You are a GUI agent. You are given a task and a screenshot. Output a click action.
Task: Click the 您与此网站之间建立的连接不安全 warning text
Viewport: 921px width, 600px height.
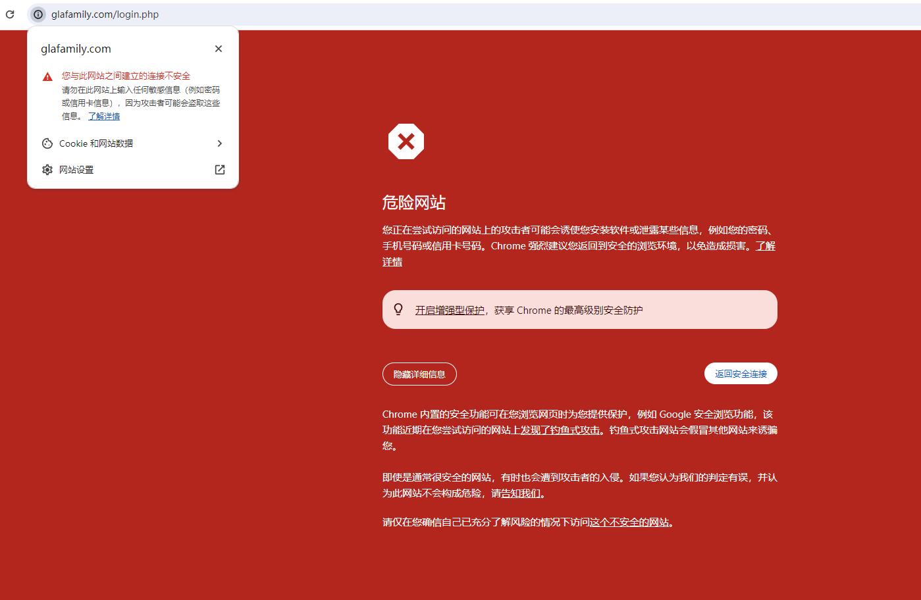(126, 76)
